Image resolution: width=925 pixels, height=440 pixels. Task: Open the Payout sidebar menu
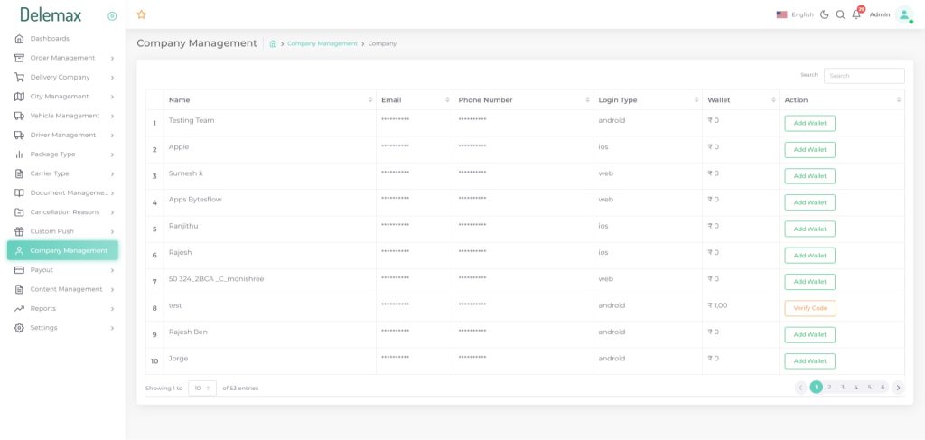(63, 270)
